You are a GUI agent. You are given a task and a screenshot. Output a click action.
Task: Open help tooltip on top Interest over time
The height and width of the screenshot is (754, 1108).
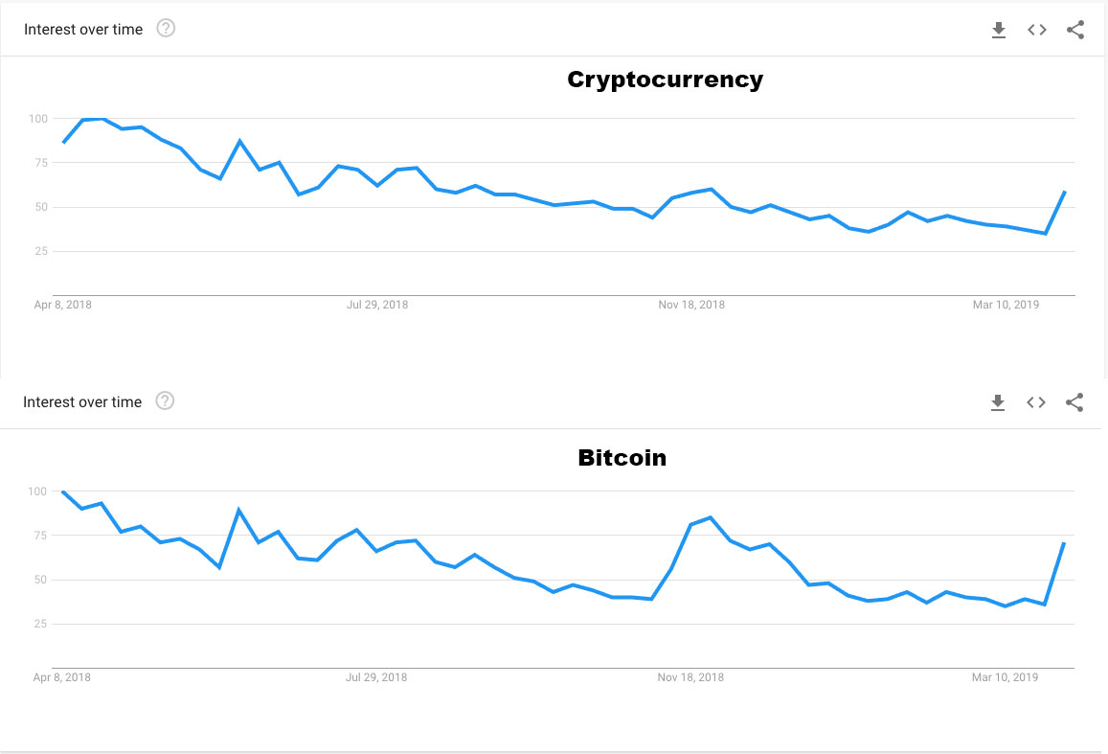click(x=167, y=29)
